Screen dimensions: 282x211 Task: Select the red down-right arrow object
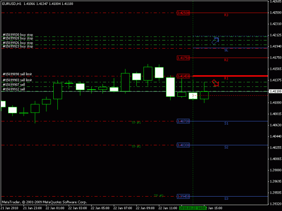click(215, 83)
